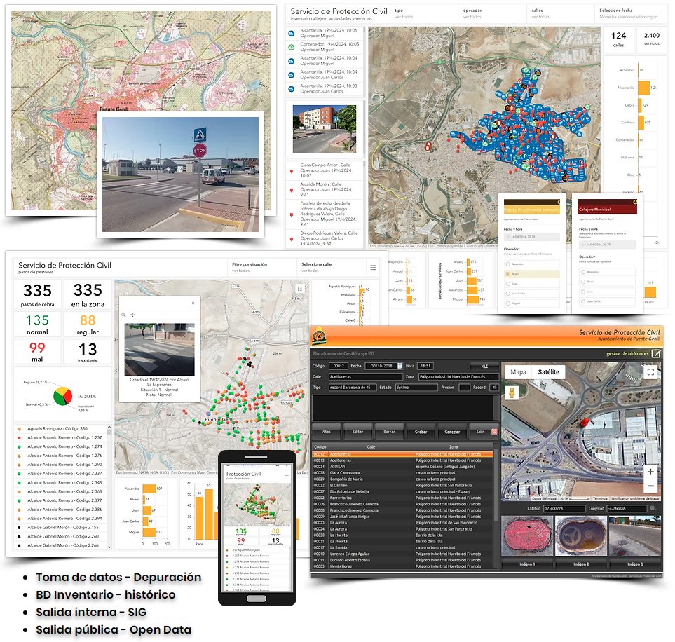Click the Grabar button
675x642 pixels.
(421, 432)
